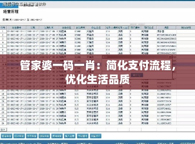
Task: Click the 批量打印 button
Action: click(x=95, y=136)
